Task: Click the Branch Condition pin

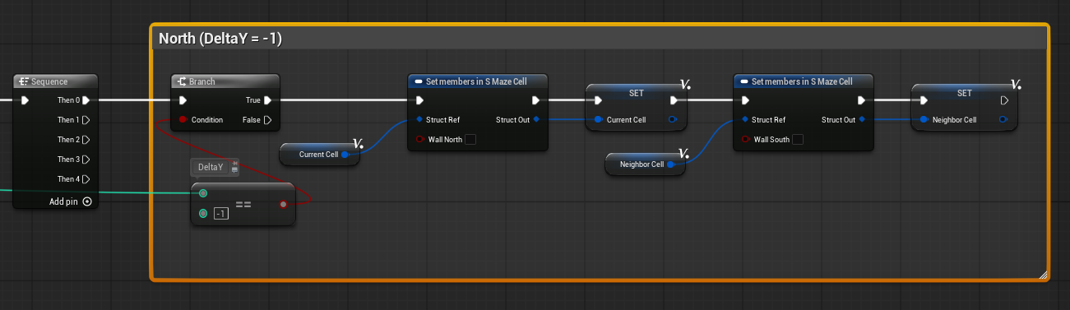Action: coord(183,120)
